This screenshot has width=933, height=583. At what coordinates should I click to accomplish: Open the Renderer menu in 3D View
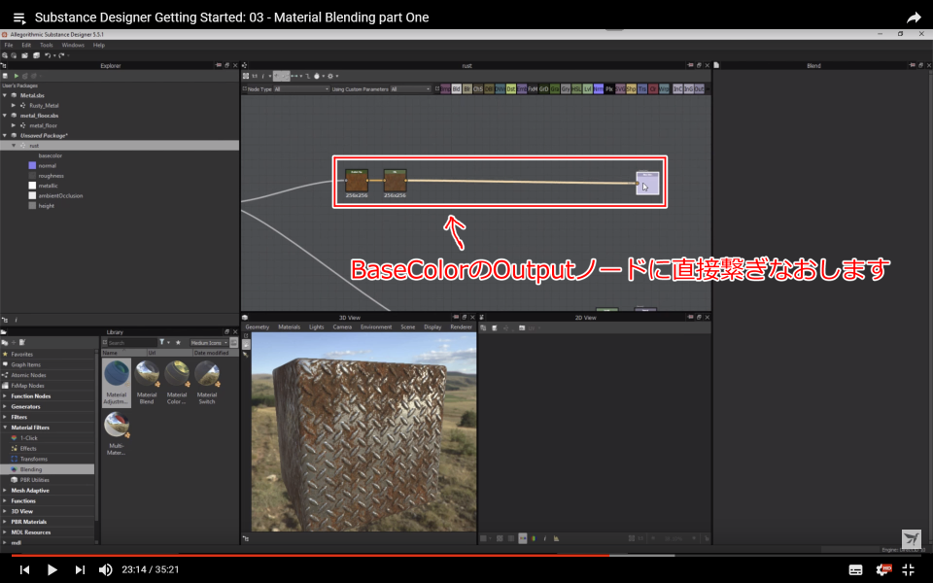[x=461, y=327]
